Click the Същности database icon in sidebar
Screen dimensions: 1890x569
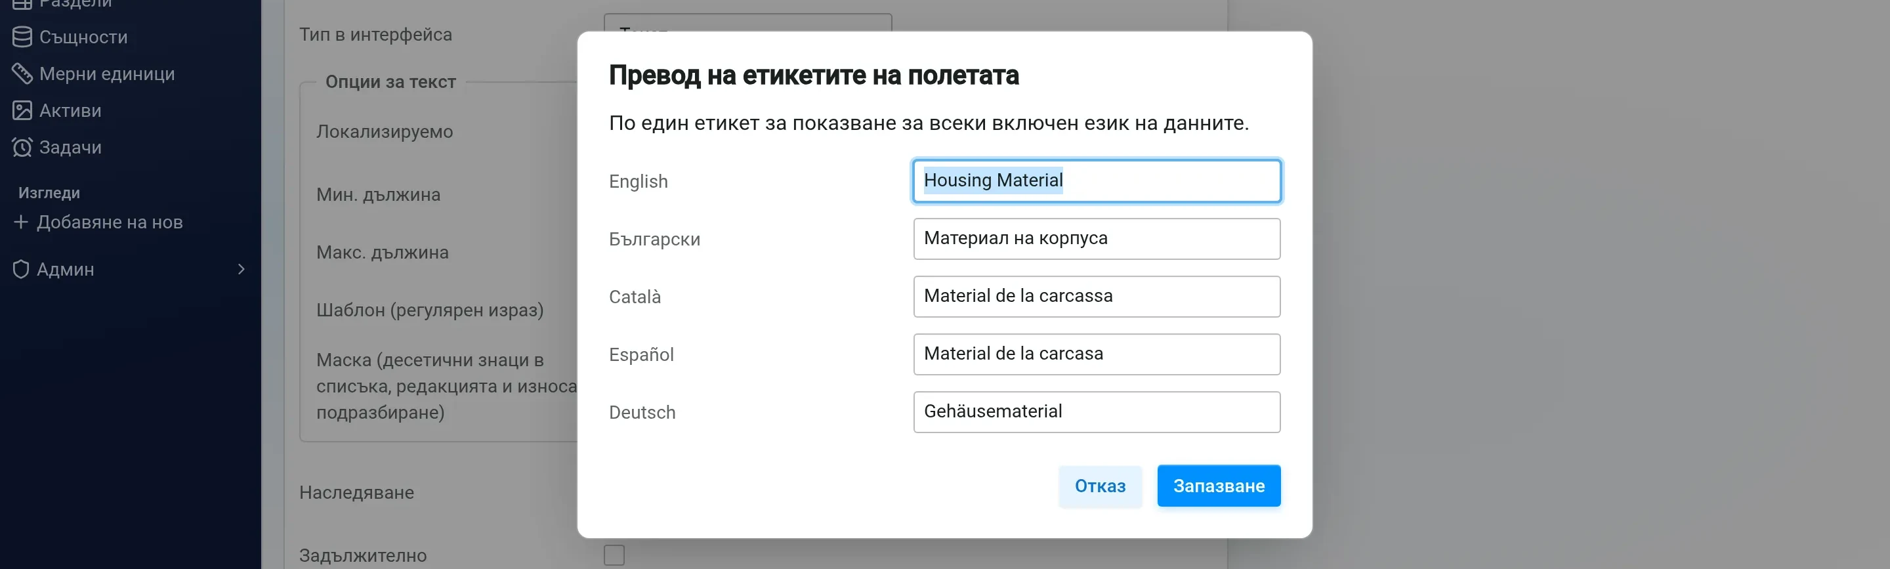click(x=22, y=37)
